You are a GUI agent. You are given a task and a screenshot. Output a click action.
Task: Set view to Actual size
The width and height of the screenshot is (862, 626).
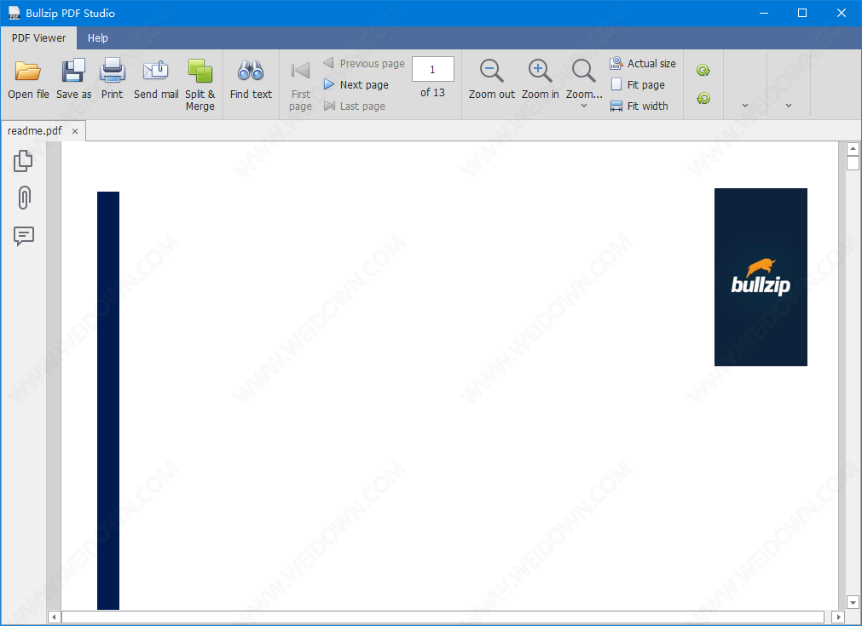pyautogui.click(x=643, y=63)
